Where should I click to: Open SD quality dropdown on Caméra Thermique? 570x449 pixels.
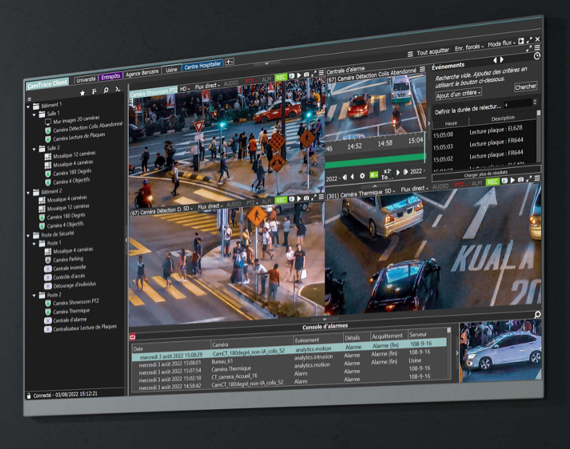390,191
